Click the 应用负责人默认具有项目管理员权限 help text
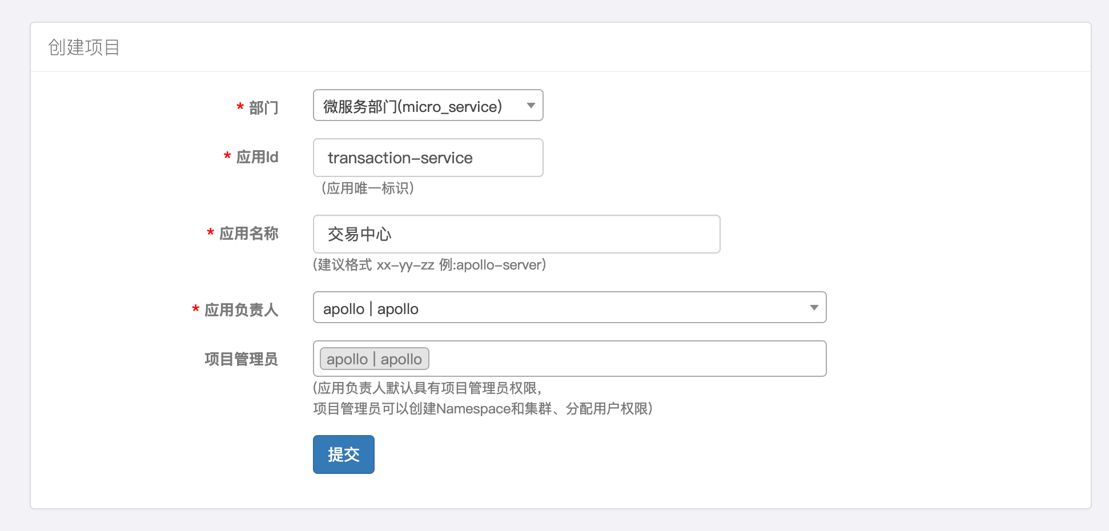 427,388
